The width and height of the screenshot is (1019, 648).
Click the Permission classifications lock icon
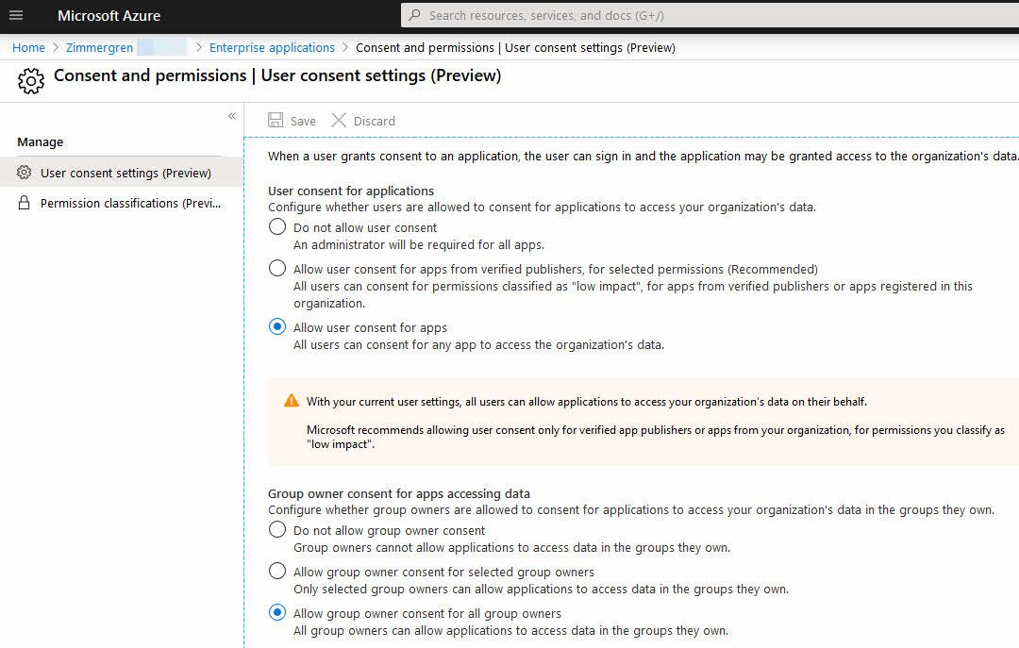click(24, 203)
